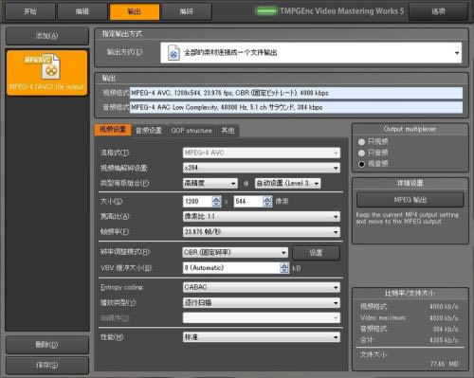
Task: Click the width 1280 input field
Action: point(197,201)
